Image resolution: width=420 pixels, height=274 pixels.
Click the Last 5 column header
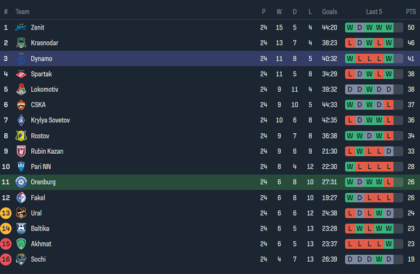[374, 12]
